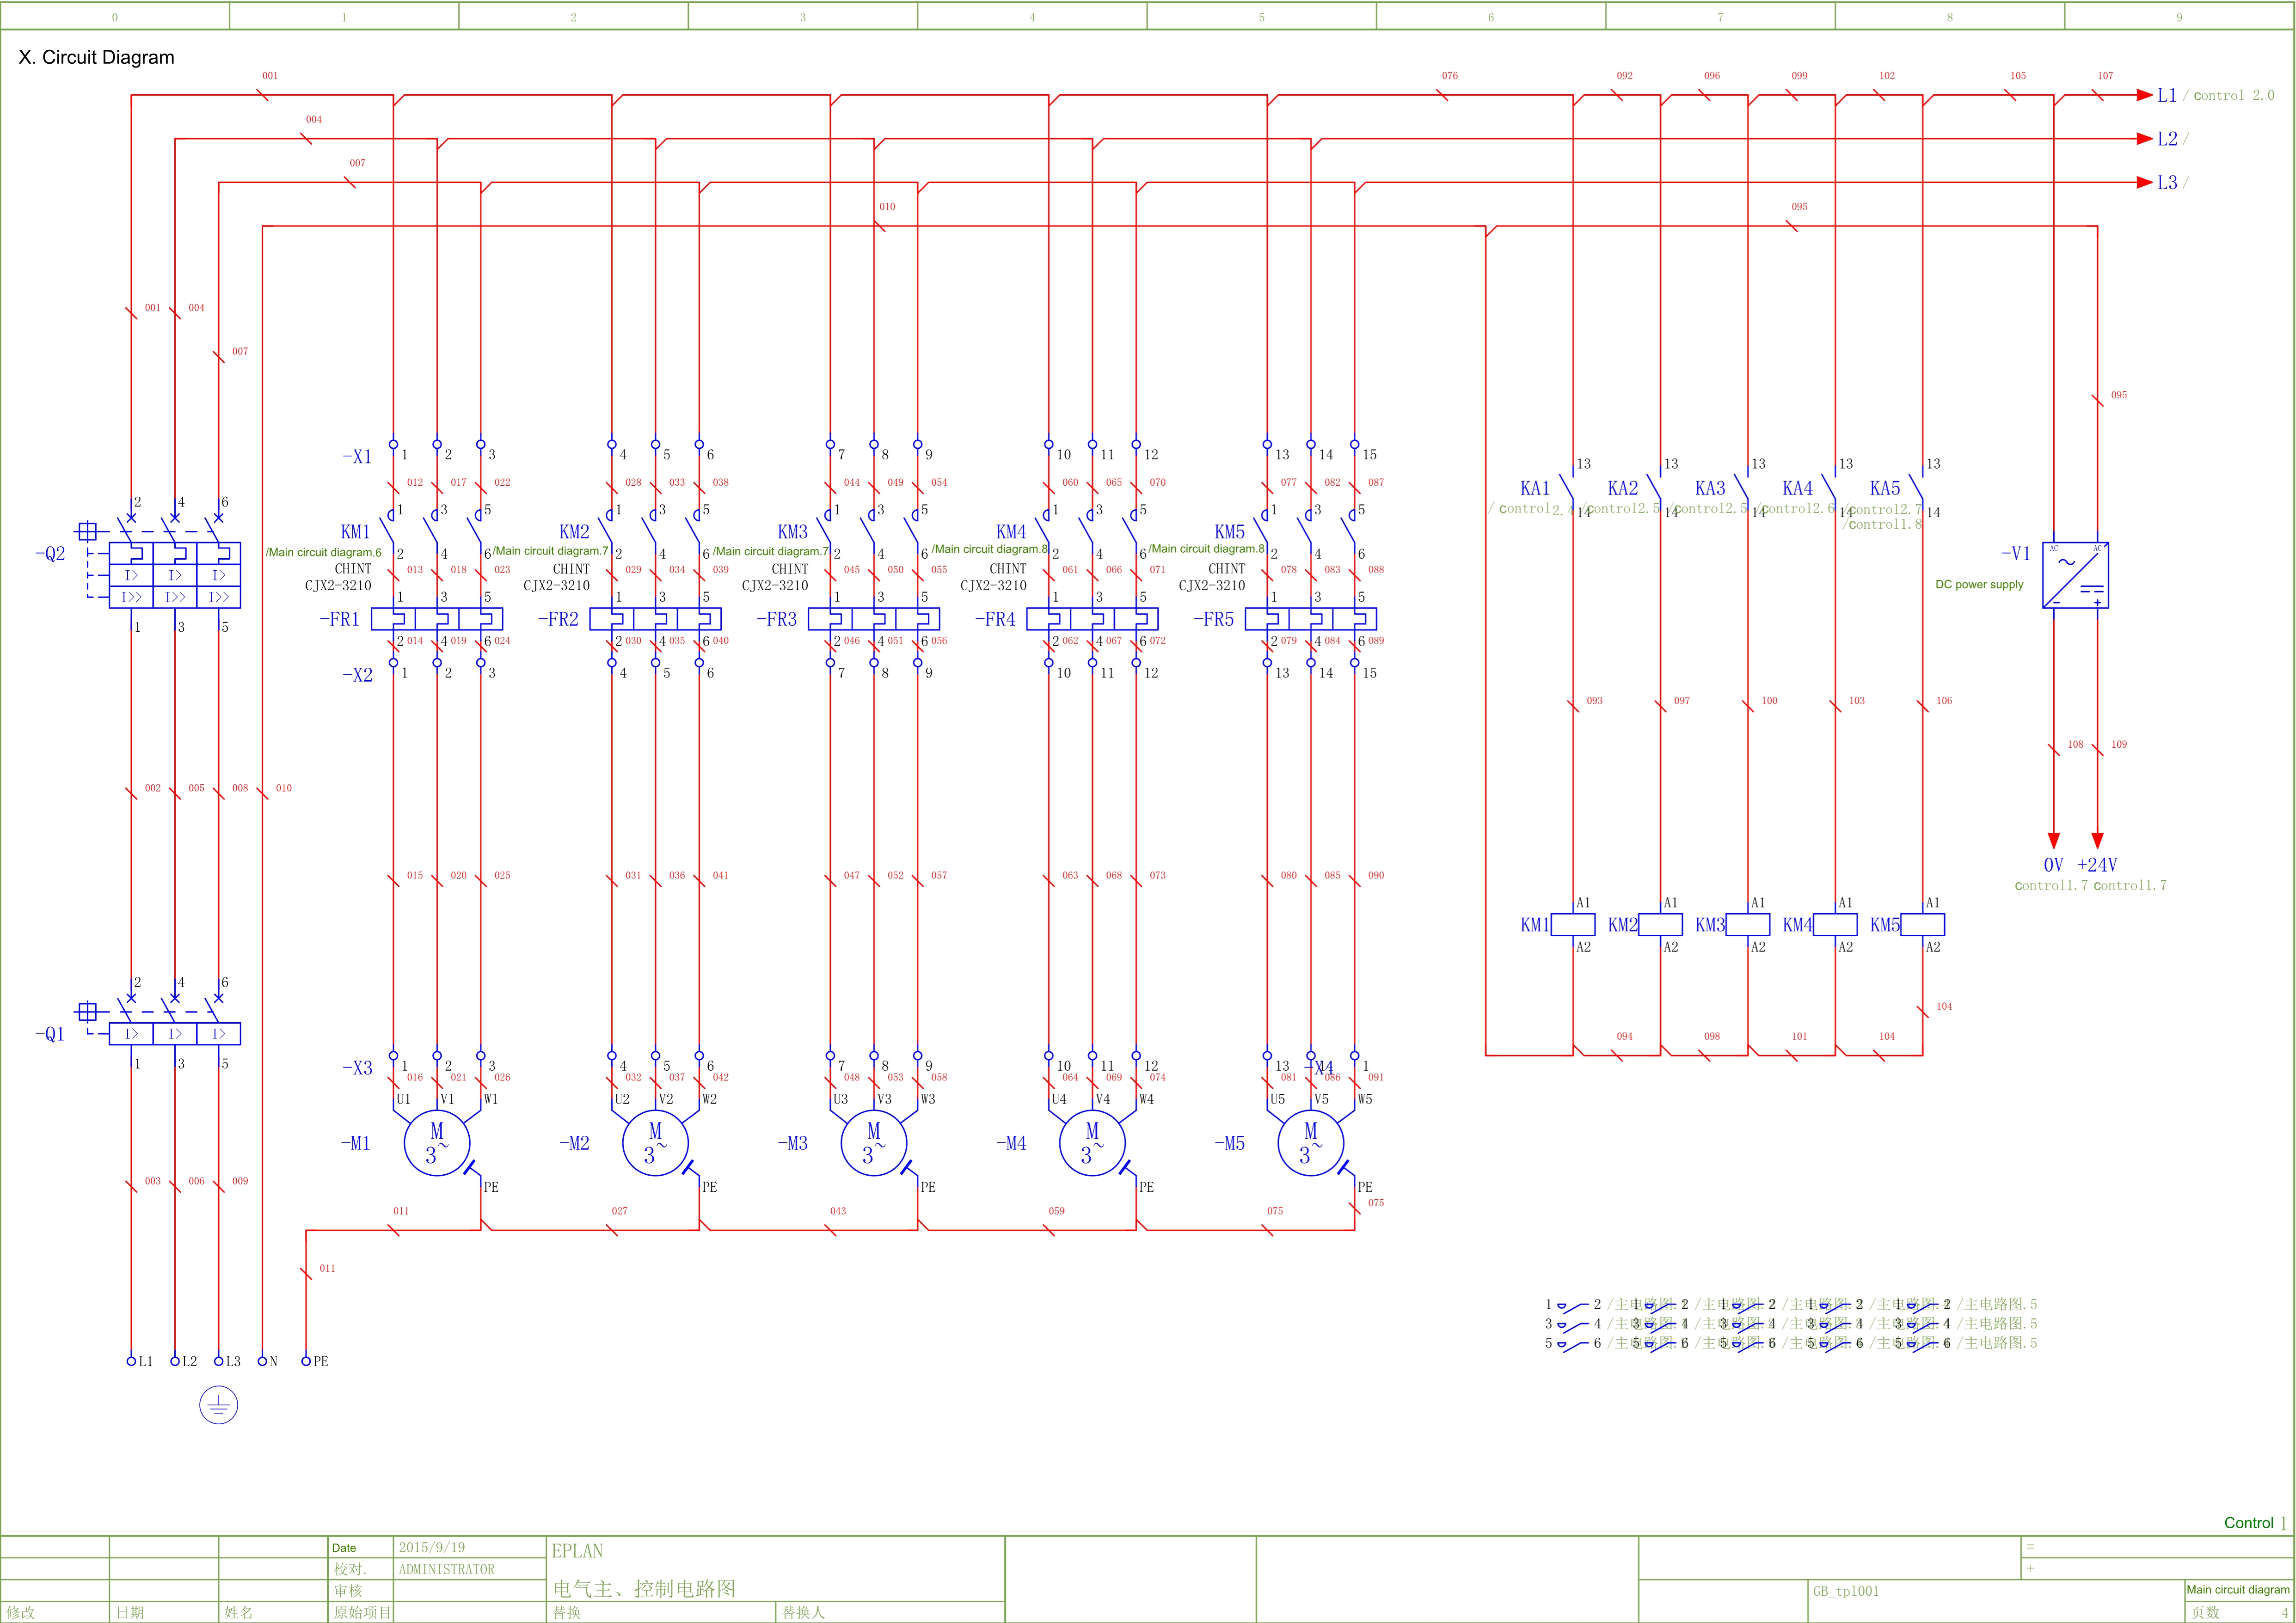
Task: Follow the 'control1.7' reference under +24V
Action: click(x=2130, y=885)
